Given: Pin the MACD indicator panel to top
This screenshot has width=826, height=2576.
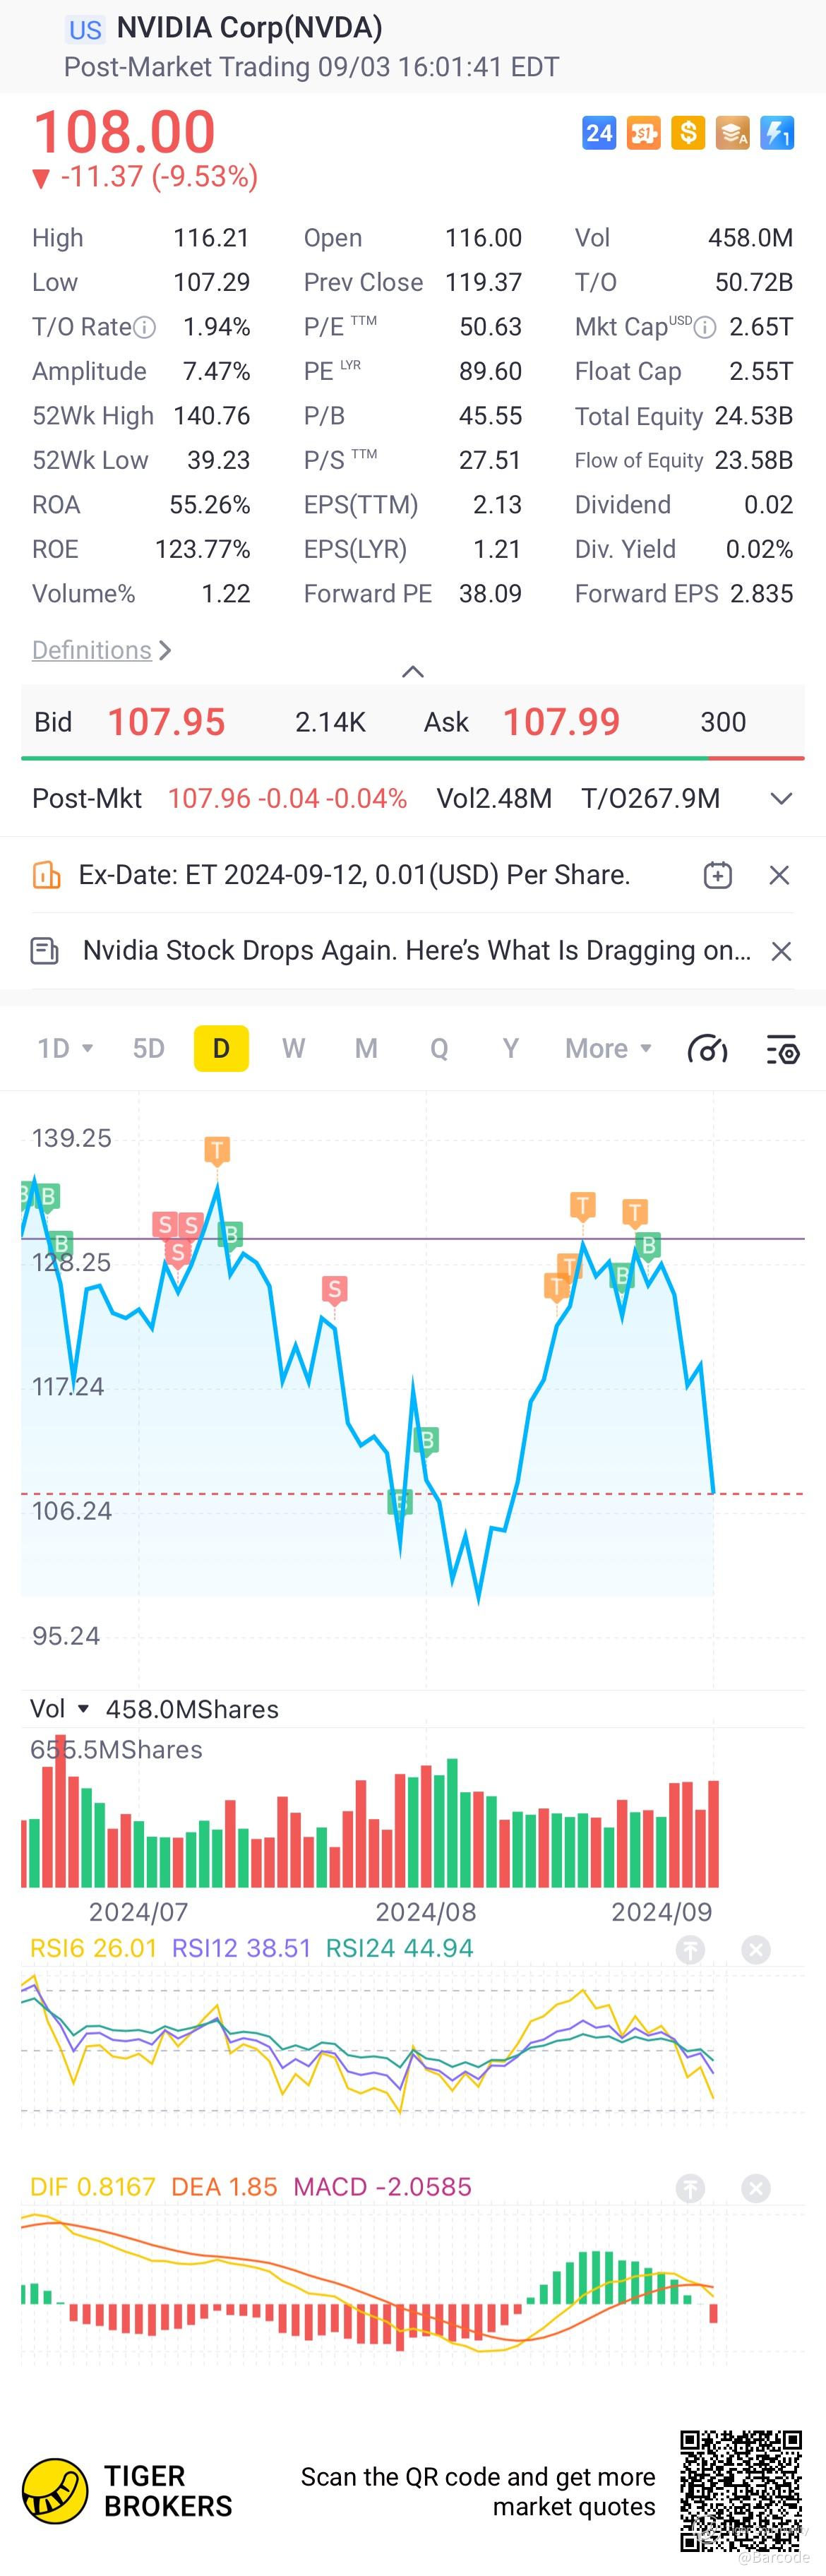Looking at the screenshot, I should coord(690,2188).
